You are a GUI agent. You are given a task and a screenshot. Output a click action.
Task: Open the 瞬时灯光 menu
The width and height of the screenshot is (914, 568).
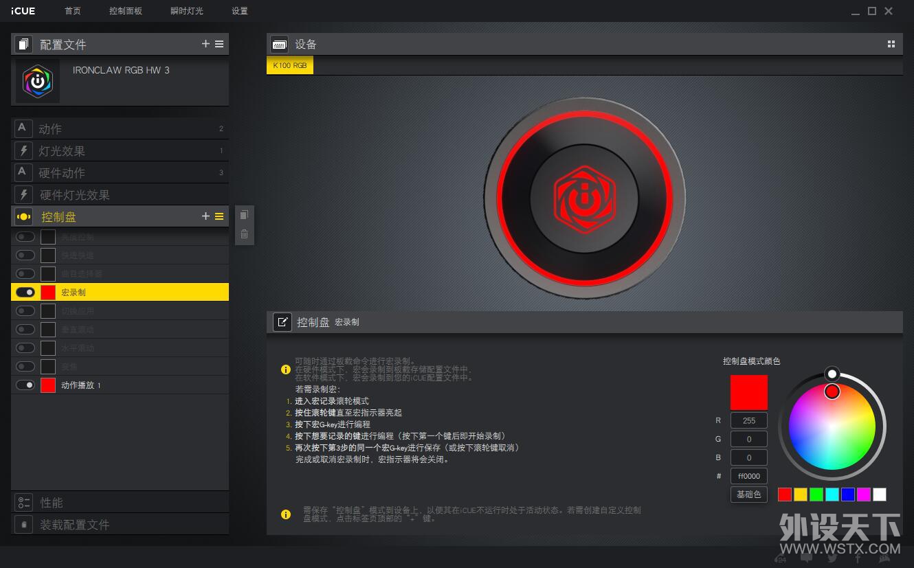click(187, 11)
